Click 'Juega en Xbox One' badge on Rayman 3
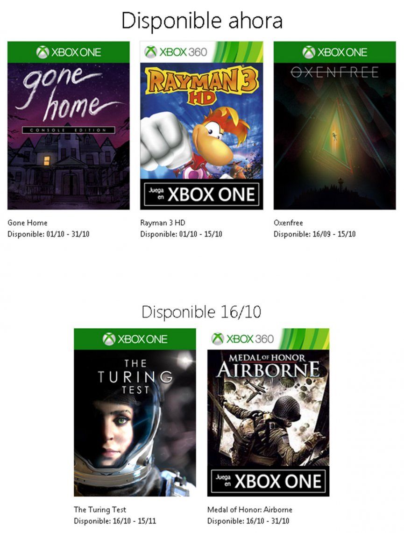Image resolution: width=404 pixels, height=533 pixels. click(x=202, y=194)
